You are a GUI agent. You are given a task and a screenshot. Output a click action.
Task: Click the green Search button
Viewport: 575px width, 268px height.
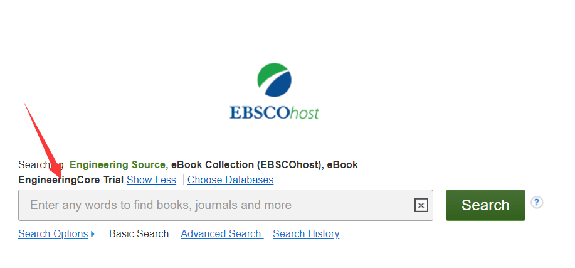click(x=485, y=205)
